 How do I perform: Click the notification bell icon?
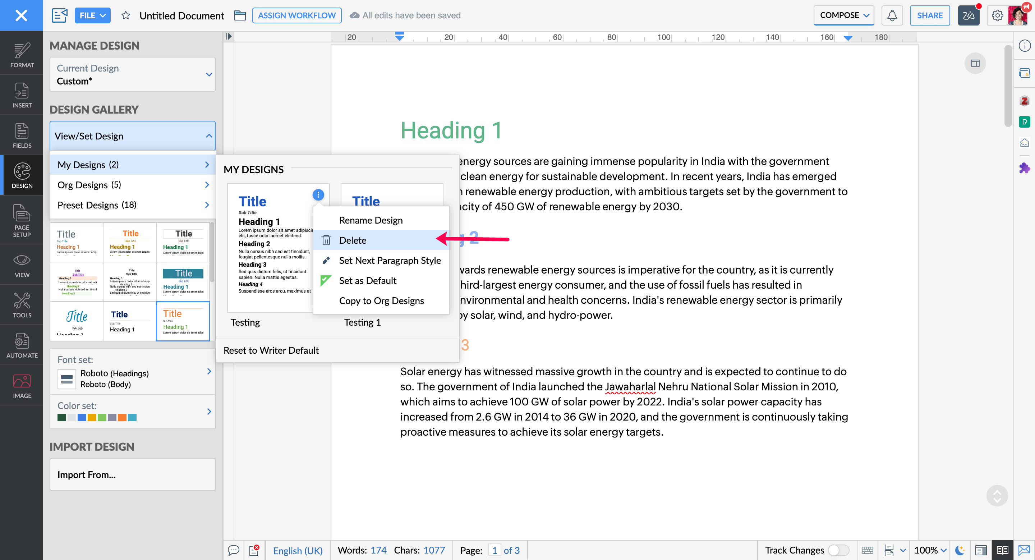[892, 15]
